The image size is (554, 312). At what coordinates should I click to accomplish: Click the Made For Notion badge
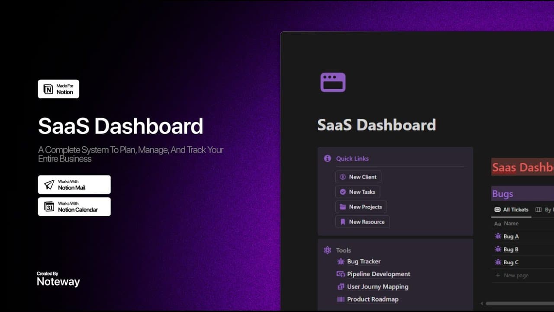tap(58, 89)
